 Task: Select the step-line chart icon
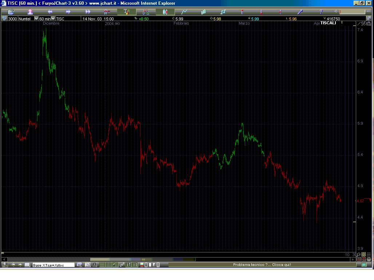(223, 12)
